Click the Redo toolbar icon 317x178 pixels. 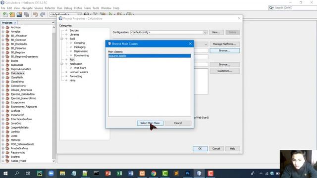(x=43, y=14)
